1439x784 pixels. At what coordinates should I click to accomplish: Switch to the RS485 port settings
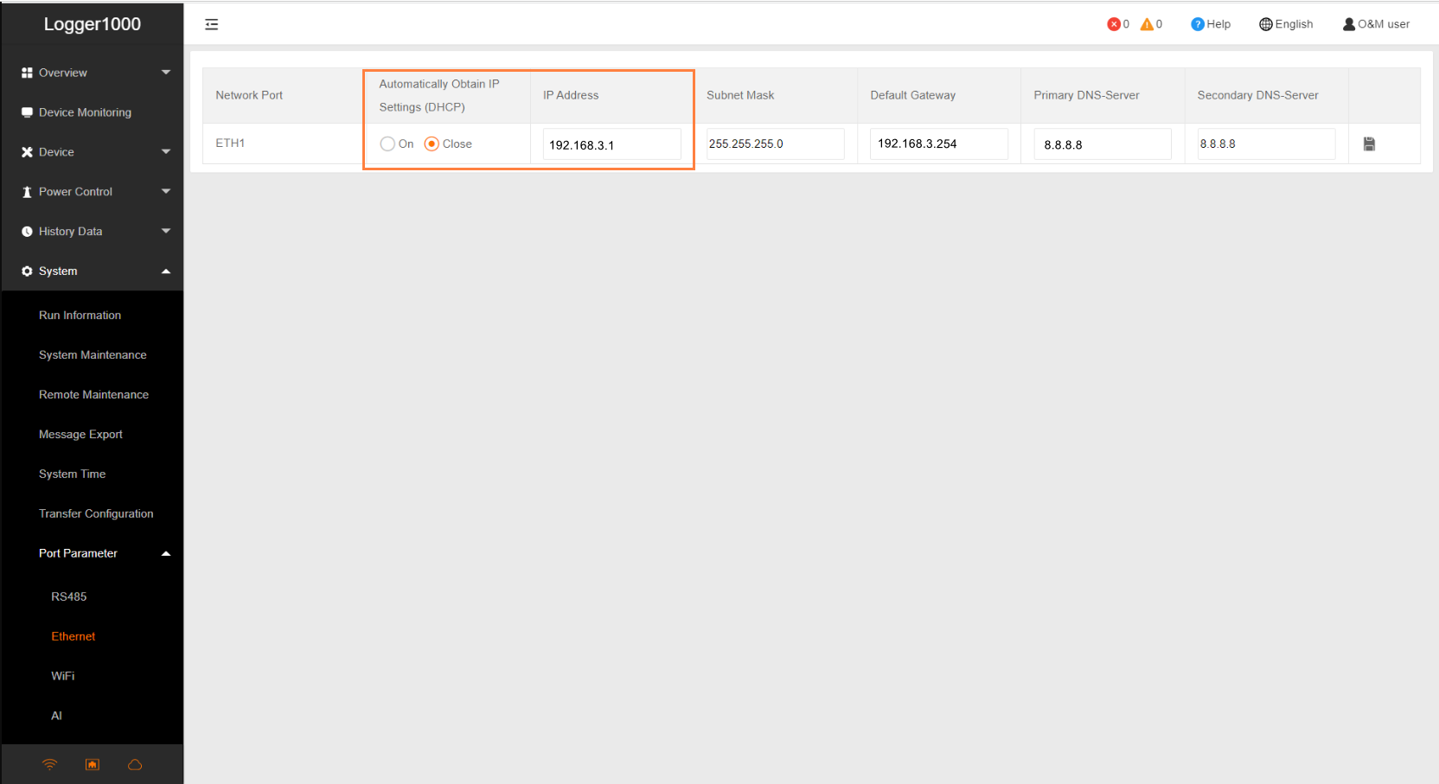(69, 596)
